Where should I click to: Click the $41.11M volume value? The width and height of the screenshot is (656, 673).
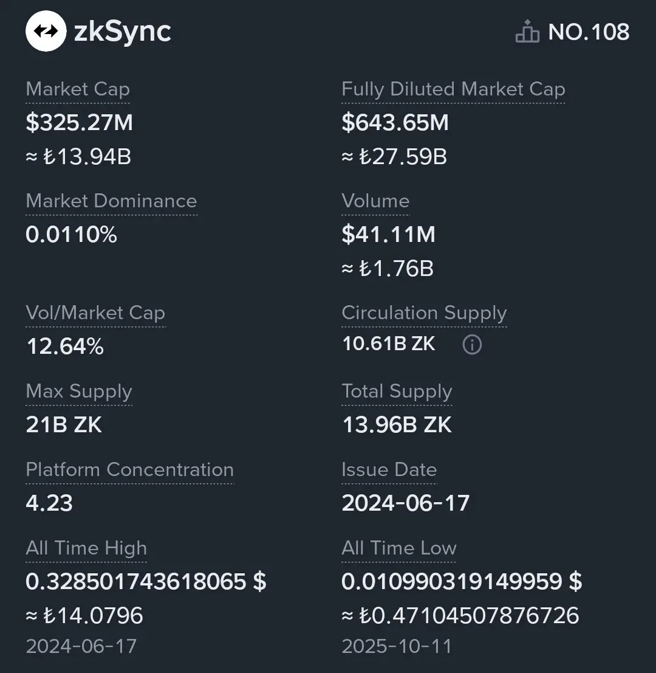[389, 235]
